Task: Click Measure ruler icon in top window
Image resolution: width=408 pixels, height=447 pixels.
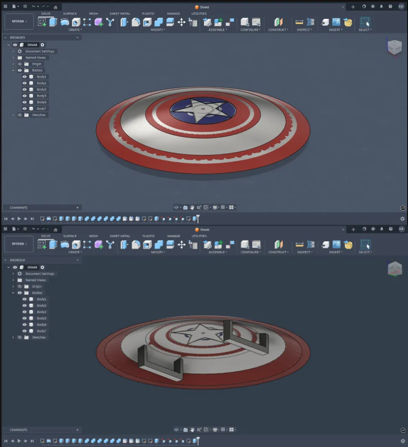Action: coord(299,22)
